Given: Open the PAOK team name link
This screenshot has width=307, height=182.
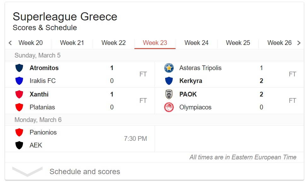Looking at the screenshot, I should 188,94.
